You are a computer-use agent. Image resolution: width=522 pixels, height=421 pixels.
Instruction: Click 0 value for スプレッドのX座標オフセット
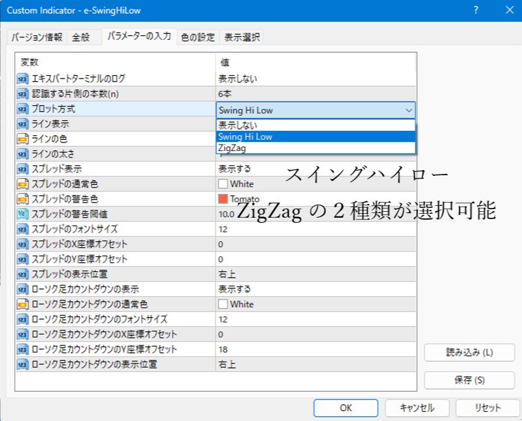point(316,244)
